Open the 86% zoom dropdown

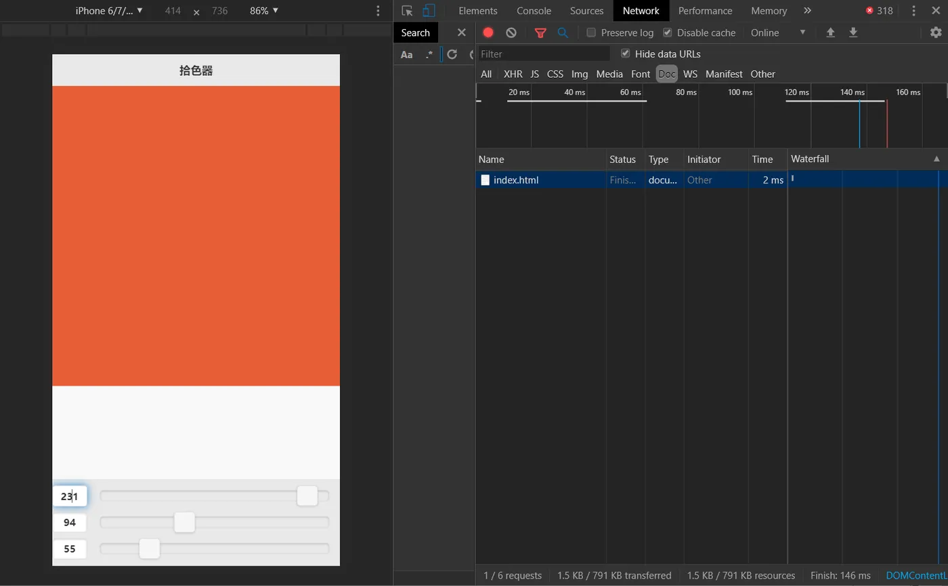coord(264,11)
